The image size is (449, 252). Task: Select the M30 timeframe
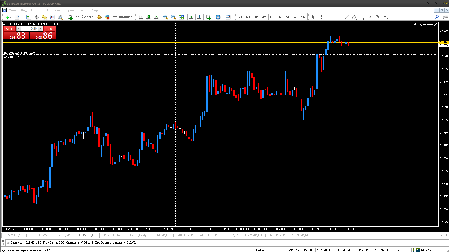coord(264,17)
